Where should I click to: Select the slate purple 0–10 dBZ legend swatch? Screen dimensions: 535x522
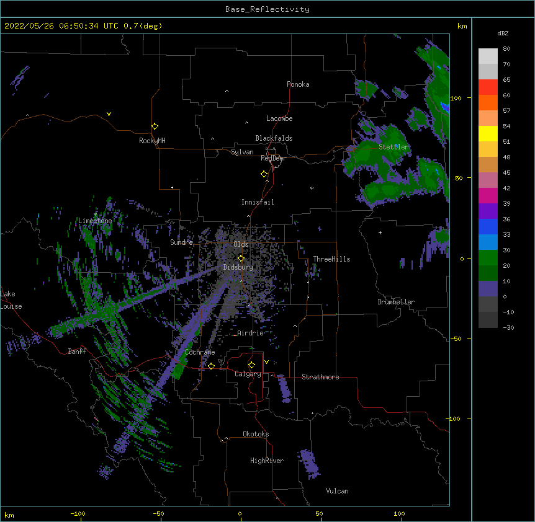pyautogui.click(x=488, y=289)
